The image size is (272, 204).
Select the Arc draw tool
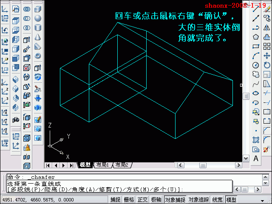[256, 56]
